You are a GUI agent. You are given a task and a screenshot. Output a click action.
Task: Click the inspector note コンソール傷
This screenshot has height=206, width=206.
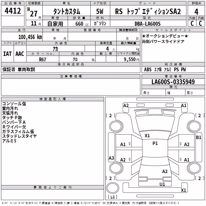point(14,104)
